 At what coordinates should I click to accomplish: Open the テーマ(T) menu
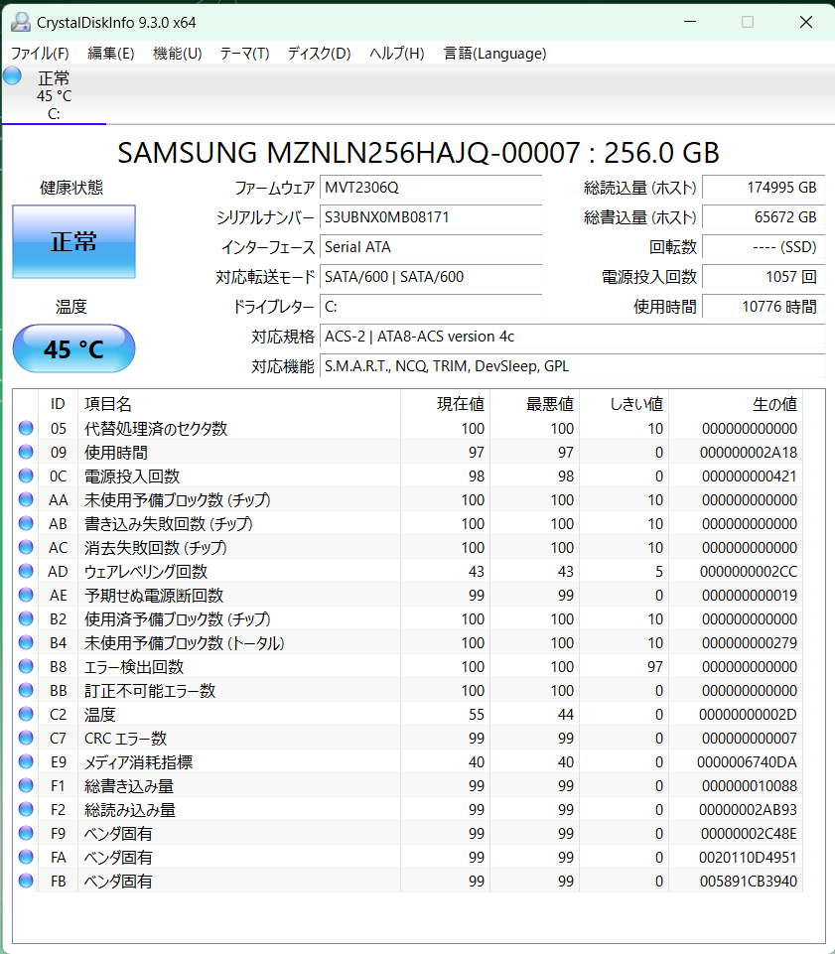[244, 54]
